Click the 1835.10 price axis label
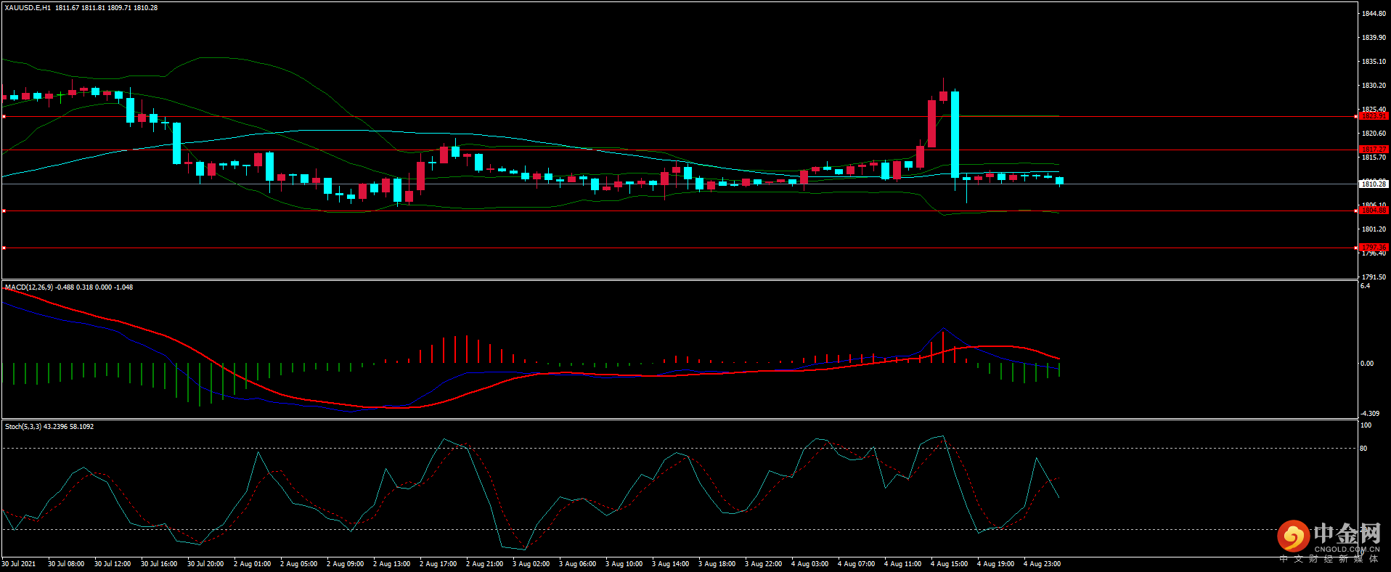This screenshot has height=572, width=1391. tap(1374, 62)
